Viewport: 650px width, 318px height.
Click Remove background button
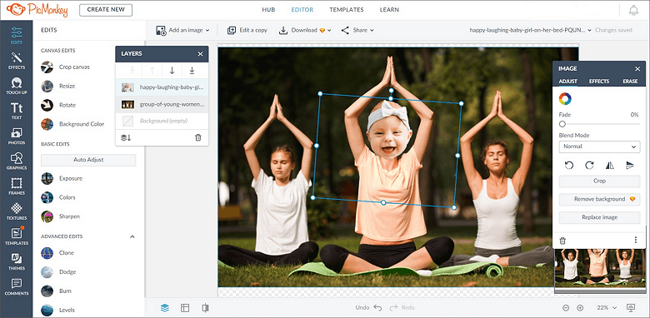click(x=599, y=199)
